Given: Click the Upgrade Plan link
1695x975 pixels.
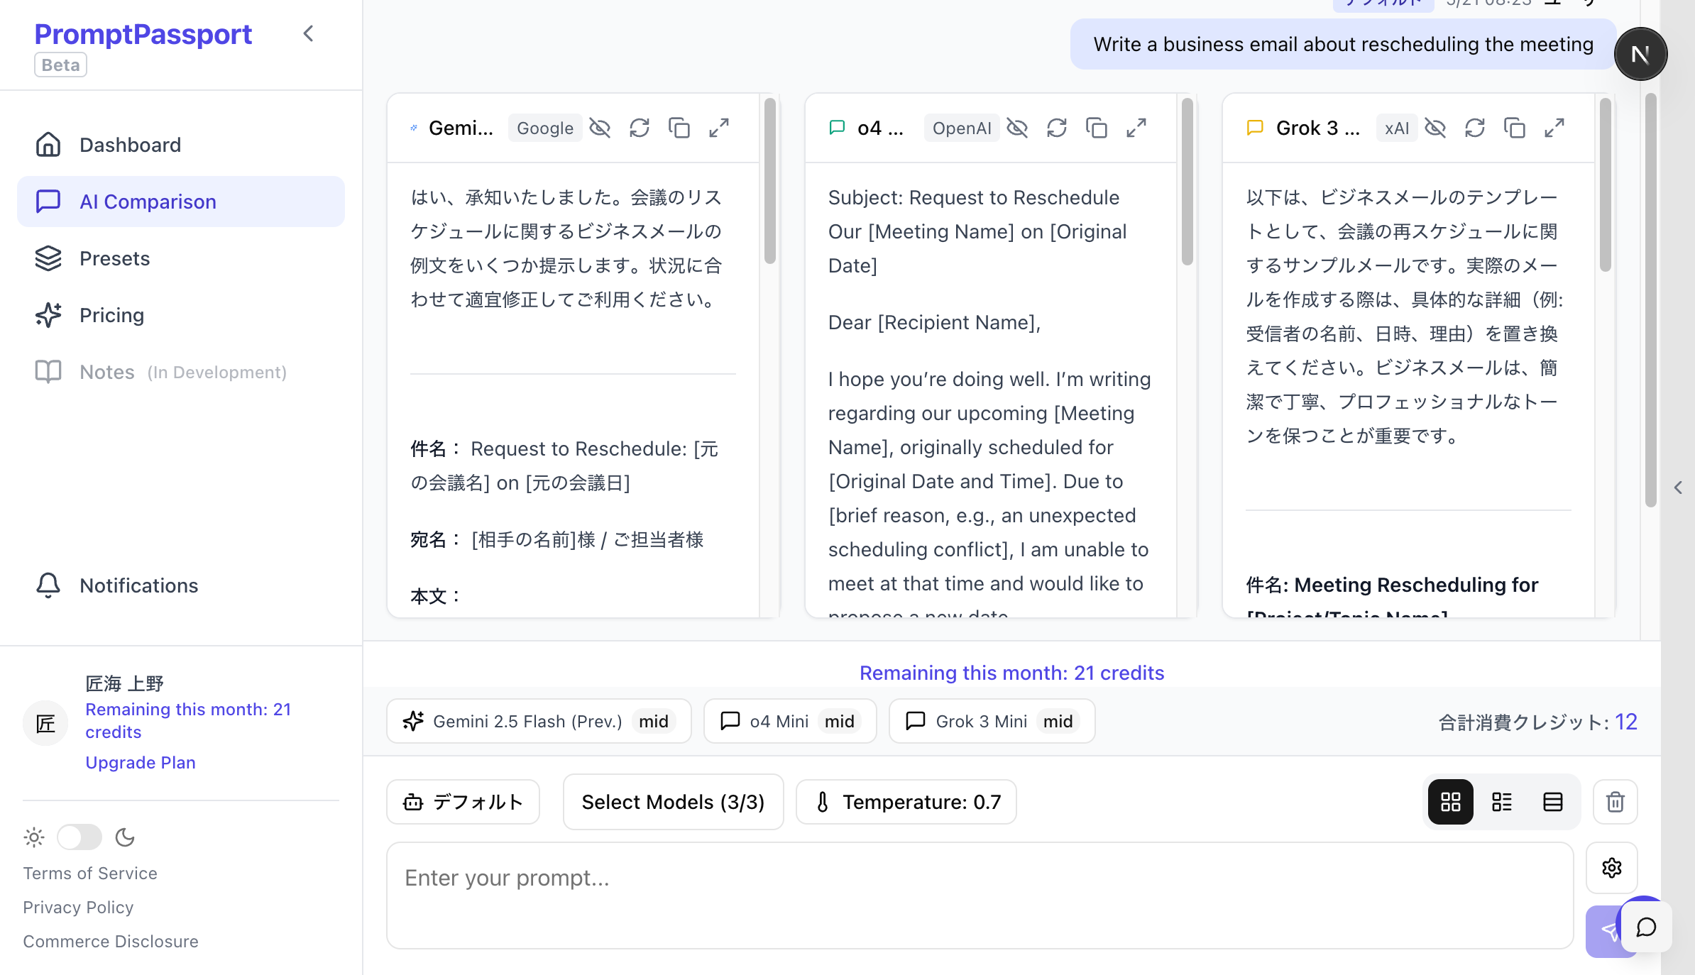Looking at the screenshot, I should click(141, 762).
